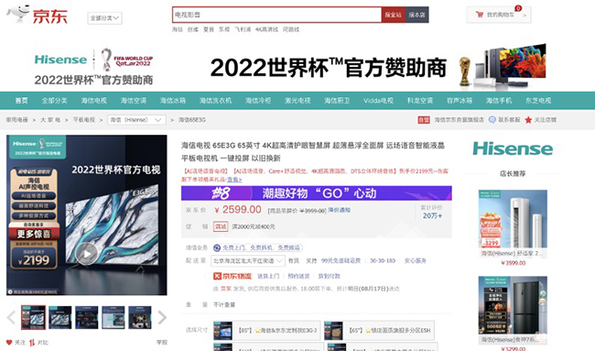
Task: Show previous product thumbnails with left arrow
Action: click(x=11, y=317)
